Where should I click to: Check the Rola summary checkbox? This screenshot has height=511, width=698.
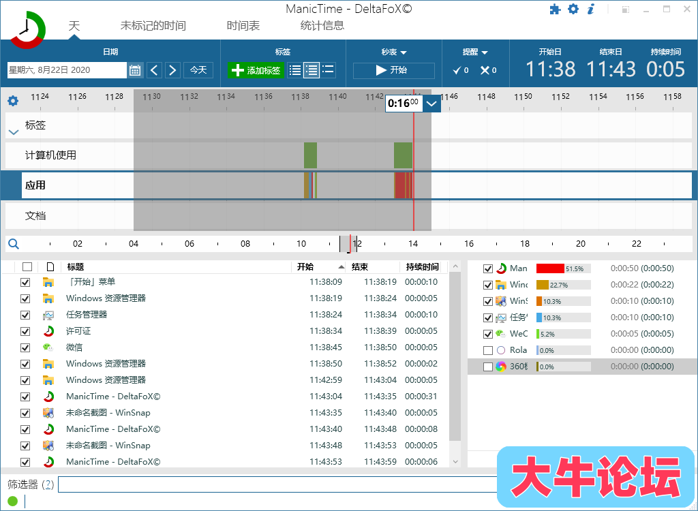click(488, 350)
